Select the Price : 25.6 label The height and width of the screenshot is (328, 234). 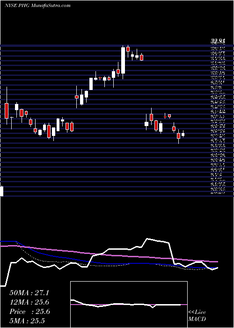click(29, 312)
